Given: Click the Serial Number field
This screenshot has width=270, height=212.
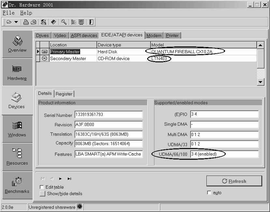Looking at the screenshot, I should tap(109, 115).
